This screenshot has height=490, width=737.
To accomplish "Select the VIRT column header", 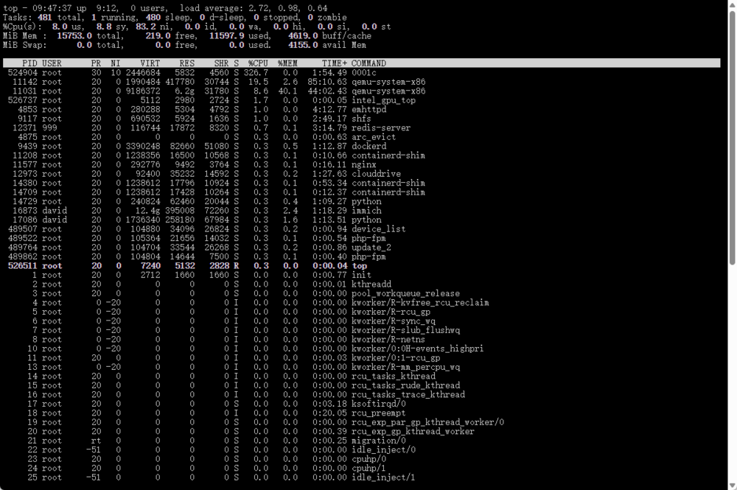I will click(x=150, y=63).
